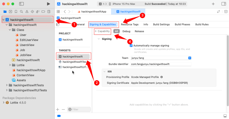Open the Project navigator folder icon

(5, 12)
